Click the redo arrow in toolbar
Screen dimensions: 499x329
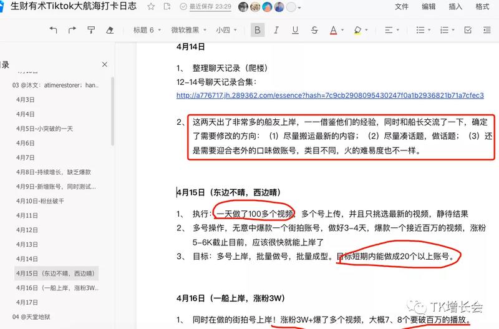[x=72, y=30]
